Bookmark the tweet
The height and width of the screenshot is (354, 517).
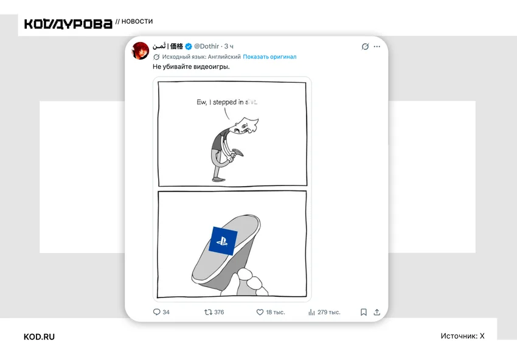(363, 312)
